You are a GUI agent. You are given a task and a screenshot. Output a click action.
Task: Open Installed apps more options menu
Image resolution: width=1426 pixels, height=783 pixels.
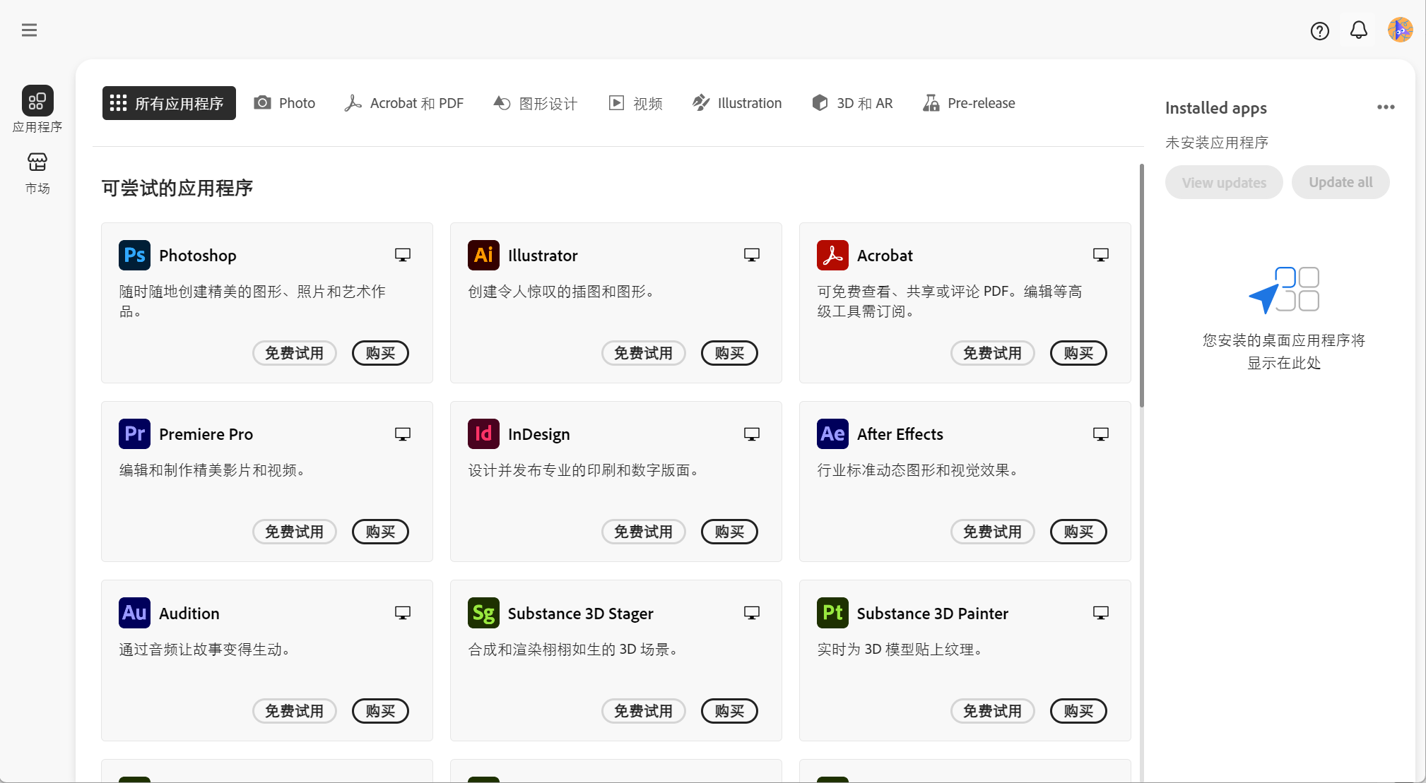click(x=1386, y=107)
